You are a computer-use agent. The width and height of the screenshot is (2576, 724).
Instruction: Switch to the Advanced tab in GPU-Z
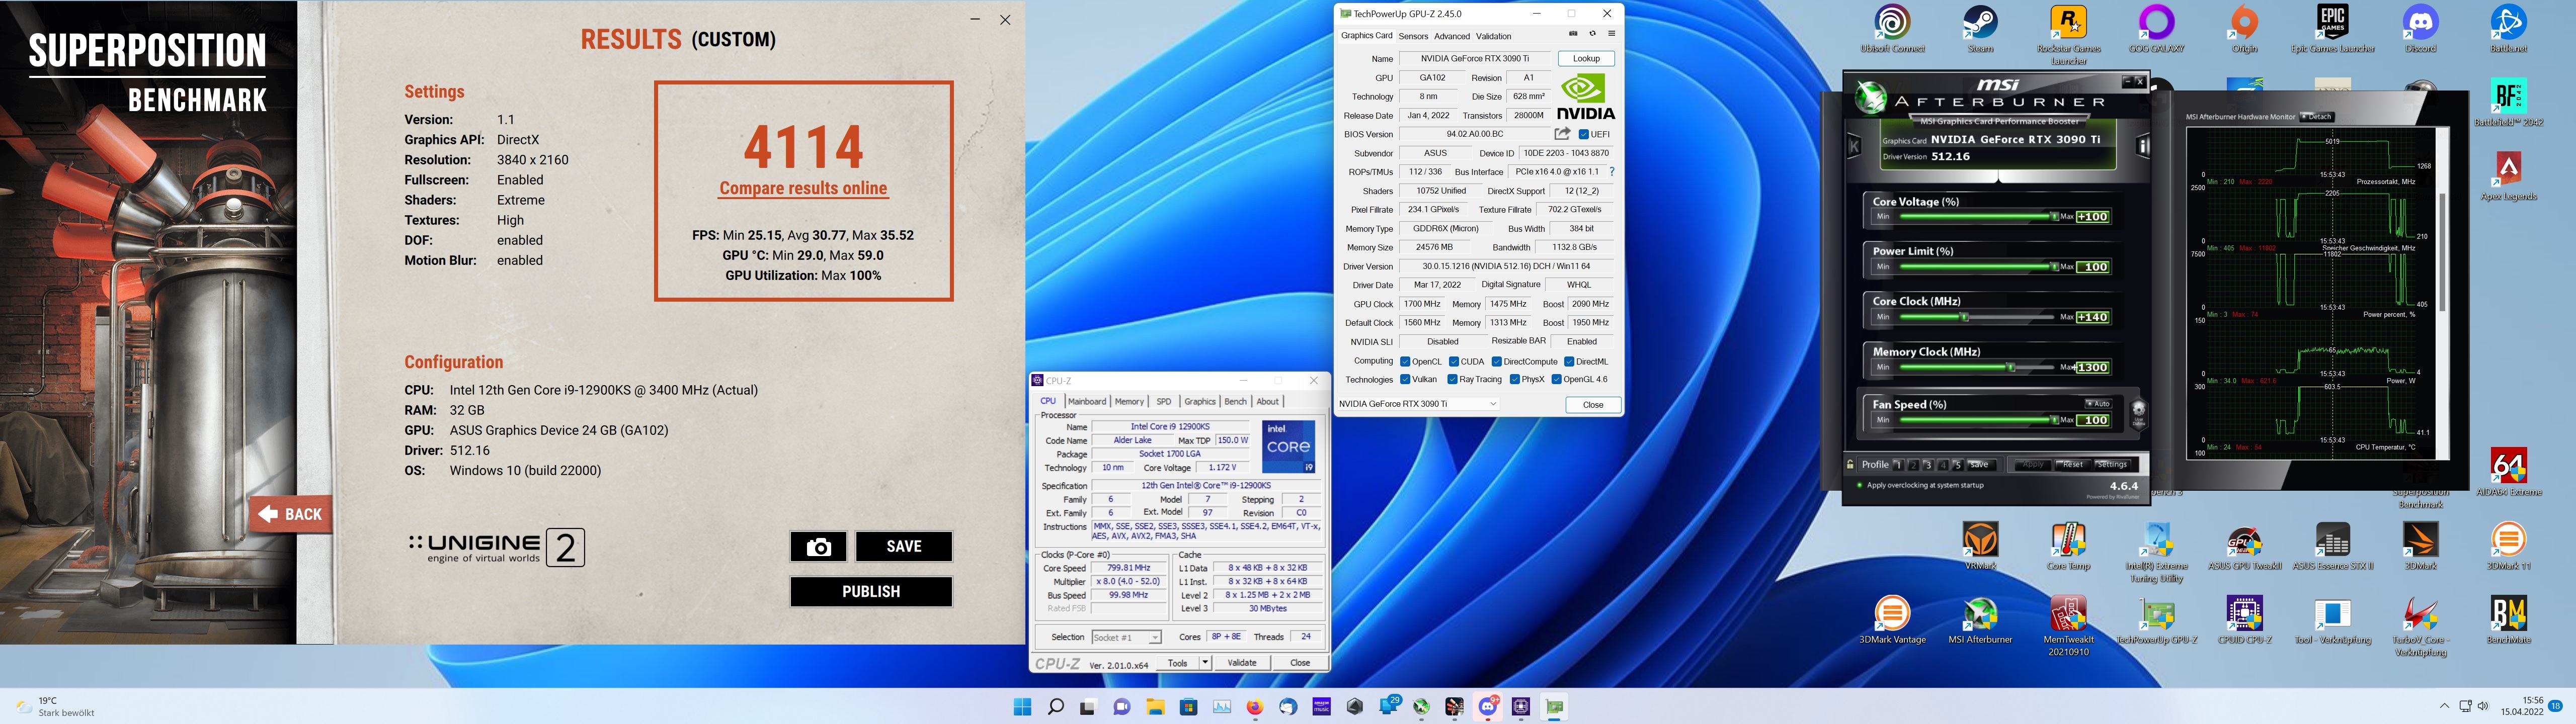[x=1452, y=36]
